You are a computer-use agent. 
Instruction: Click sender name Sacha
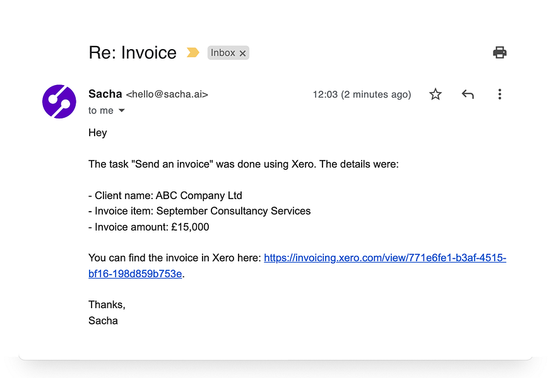tap(105, 94)
